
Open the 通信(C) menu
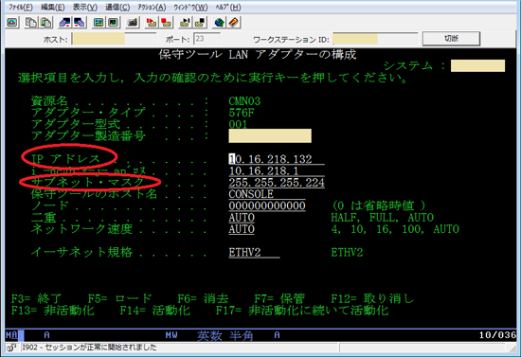tap(117, 8)
